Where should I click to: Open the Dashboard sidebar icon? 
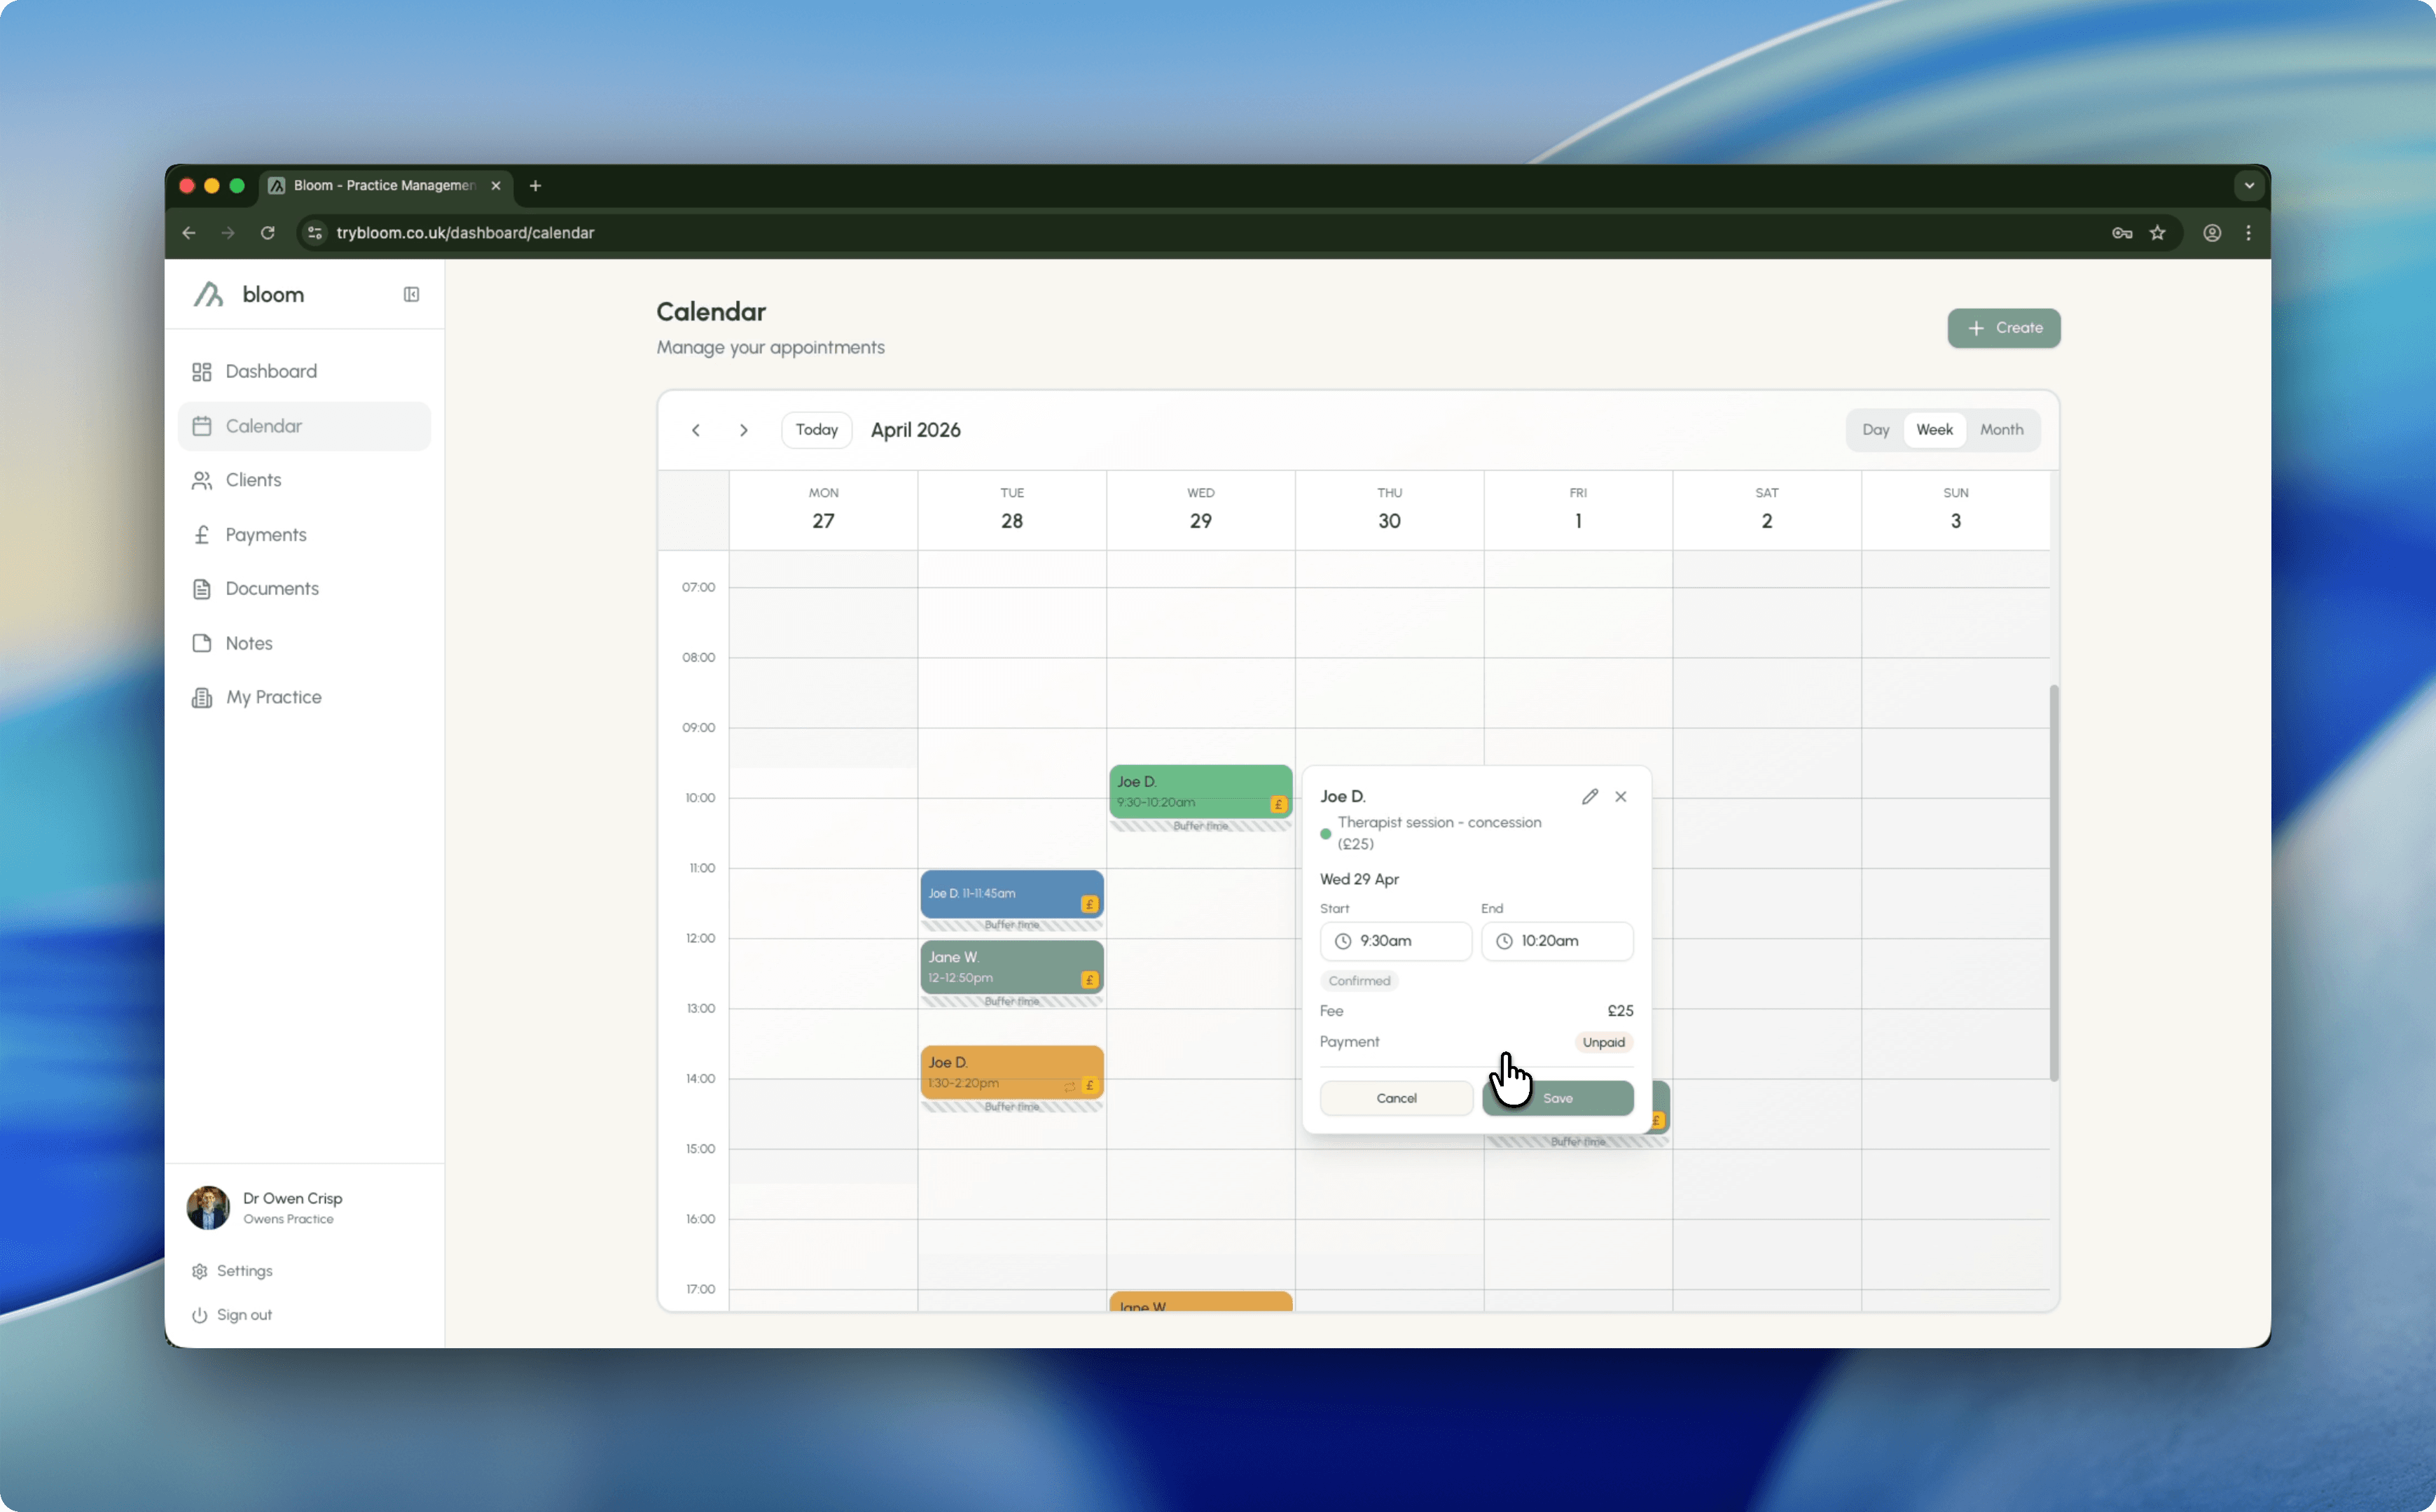(202, 371)
